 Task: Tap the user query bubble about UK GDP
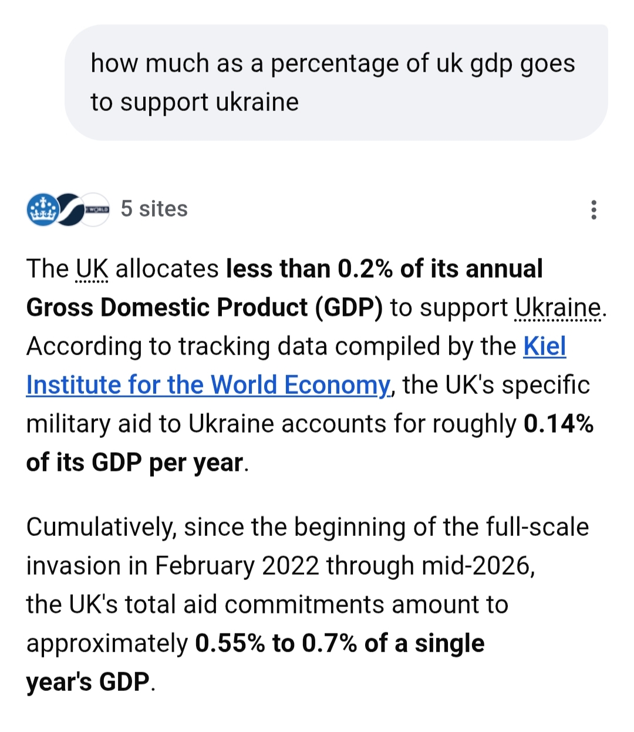click(336, 83)
